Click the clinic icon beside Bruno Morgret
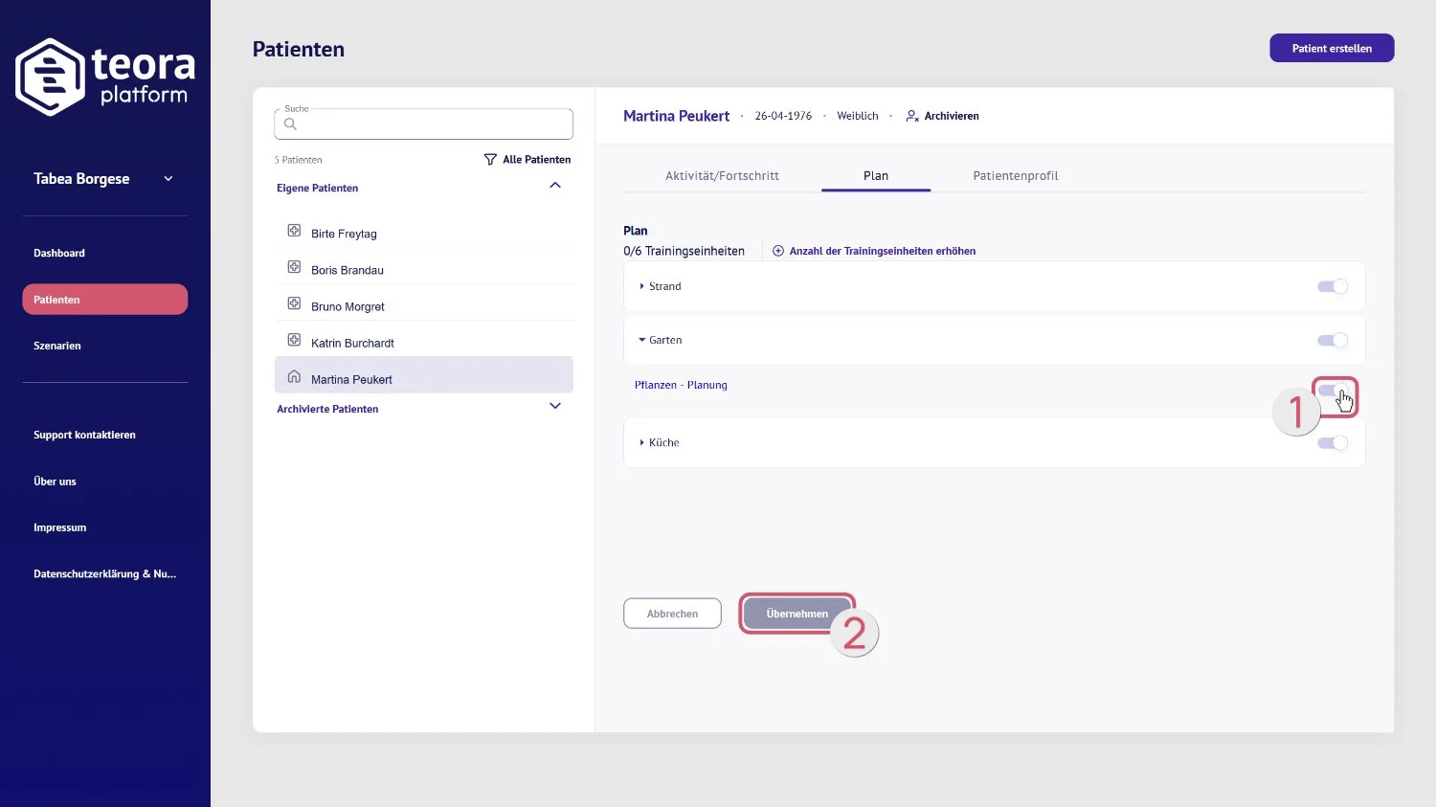Viewport: 1436px width, 807px height. click(294, 303)
